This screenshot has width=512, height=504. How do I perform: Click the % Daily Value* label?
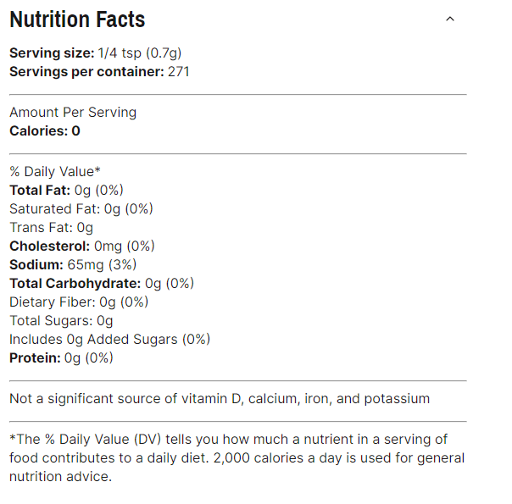[55, 172]
